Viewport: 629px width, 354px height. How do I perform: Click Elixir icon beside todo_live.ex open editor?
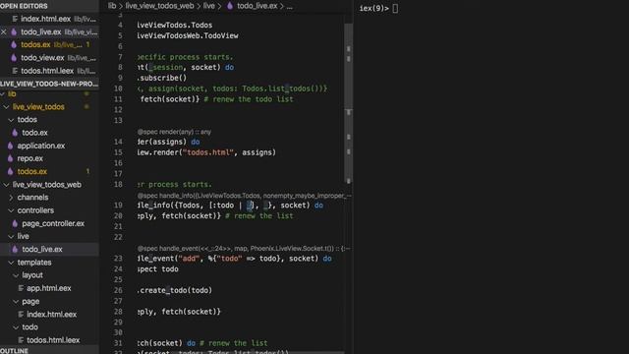[14, 31]
